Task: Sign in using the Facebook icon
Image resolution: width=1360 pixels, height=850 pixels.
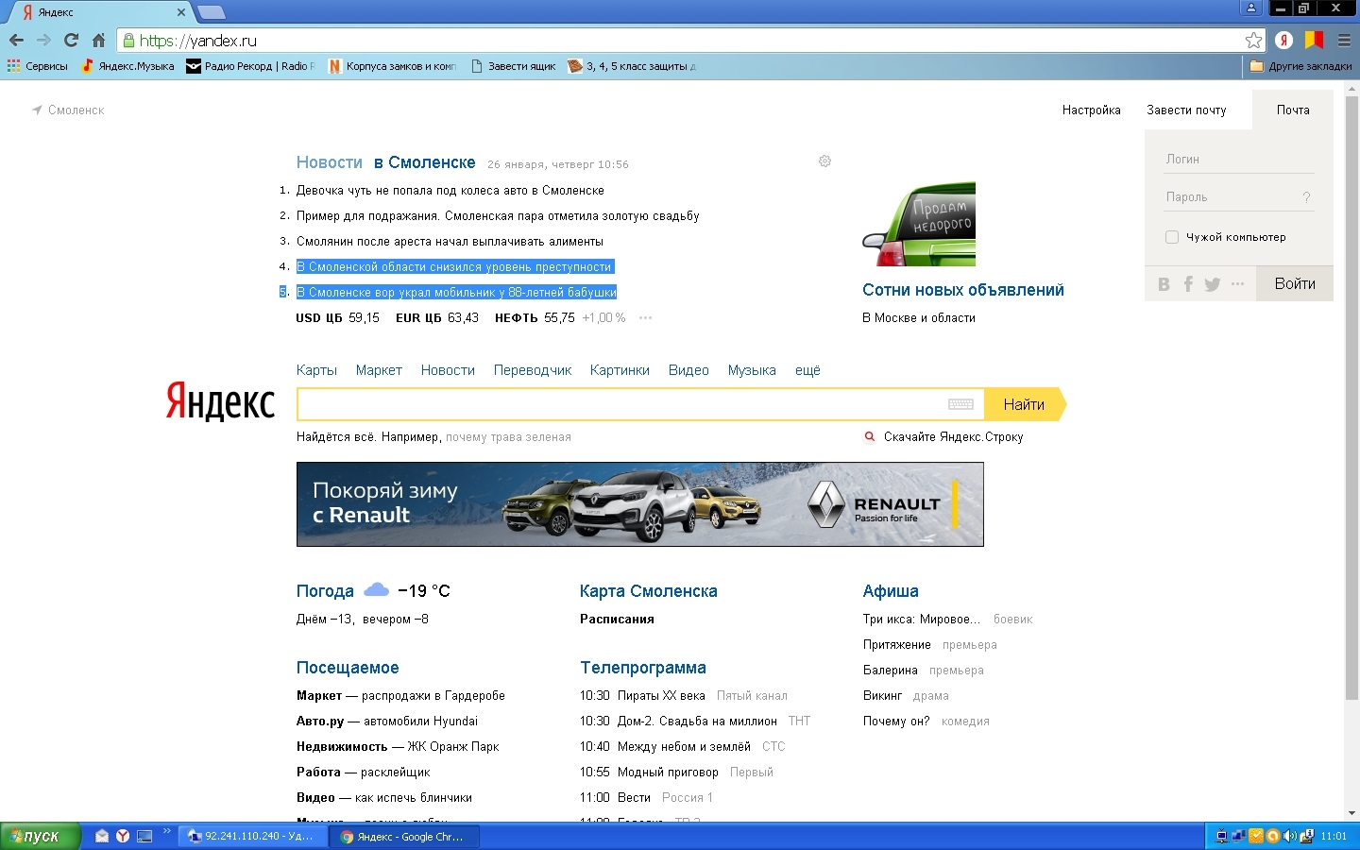Action: (1188, 284)
